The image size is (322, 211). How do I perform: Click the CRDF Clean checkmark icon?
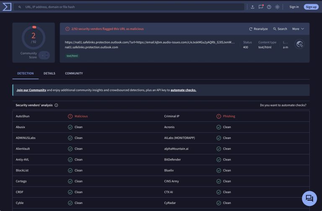[70, 192]
